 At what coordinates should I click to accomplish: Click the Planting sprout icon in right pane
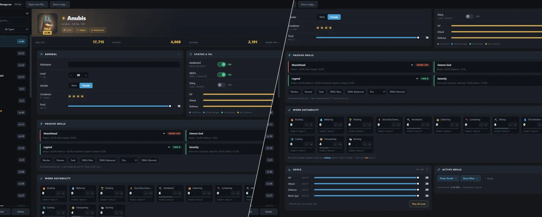point(350,120)
